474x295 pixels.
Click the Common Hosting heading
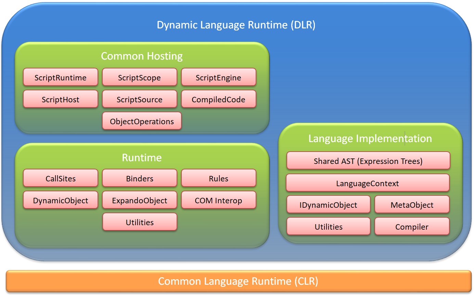pos(142,56)
